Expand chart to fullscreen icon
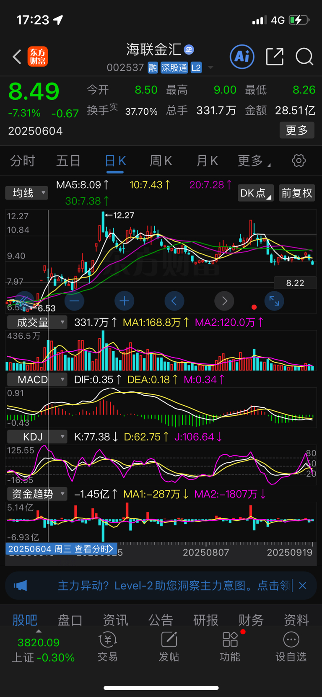Image resolution: width=322 pixels, height=697 pixels. pyautogui.click(x=274, y=301)
